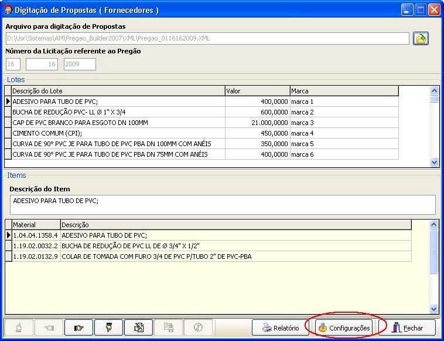
Task: Click marca 4 cell
Action: click(x=344, y=133)
